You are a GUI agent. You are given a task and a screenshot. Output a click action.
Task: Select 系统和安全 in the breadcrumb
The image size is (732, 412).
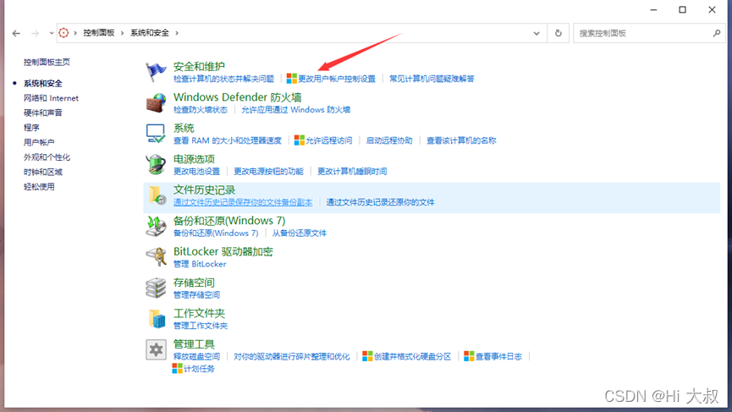click(150, 33)
